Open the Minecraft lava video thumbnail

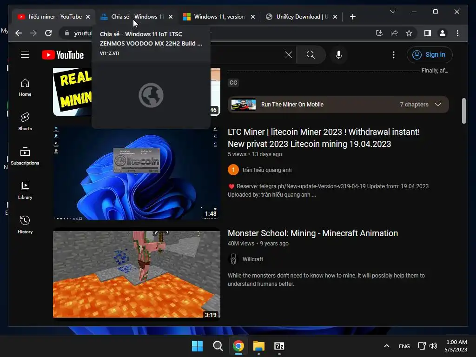point(137,274)
